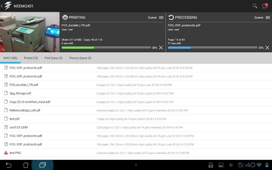
Task: Tap the 5:40 system clock
Action: pyautogui.click(x=246, y=165)
